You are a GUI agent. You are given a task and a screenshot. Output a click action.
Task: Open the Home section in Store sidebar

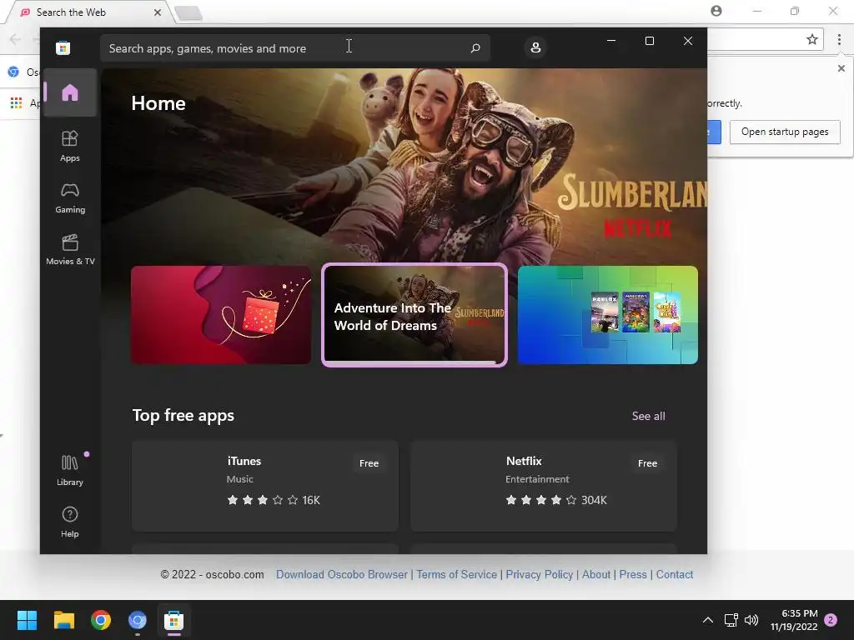70,92
